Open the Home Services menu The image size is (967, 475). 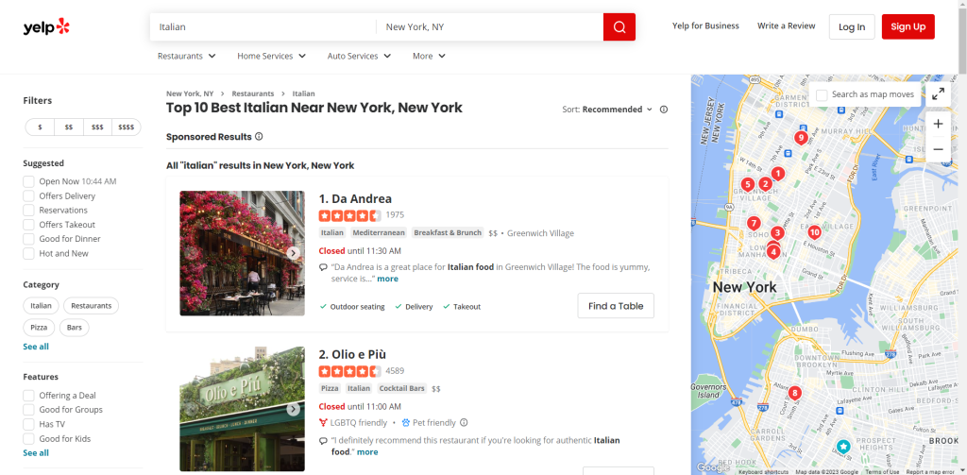point(271,56)
